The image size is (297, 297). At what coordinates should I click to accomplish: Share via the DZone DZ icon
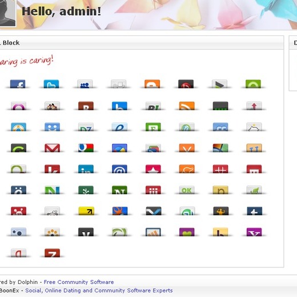point(86,127)
